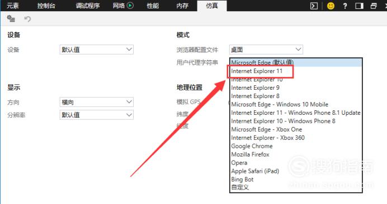Open the 调试程序 debugger tab

[88, 6]
